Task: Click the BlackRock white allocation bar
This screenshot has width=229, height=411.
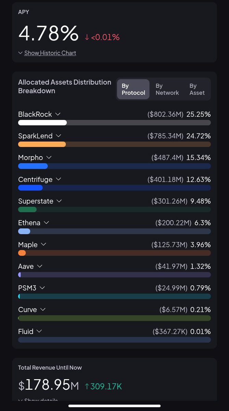Action: pos(42,123)
